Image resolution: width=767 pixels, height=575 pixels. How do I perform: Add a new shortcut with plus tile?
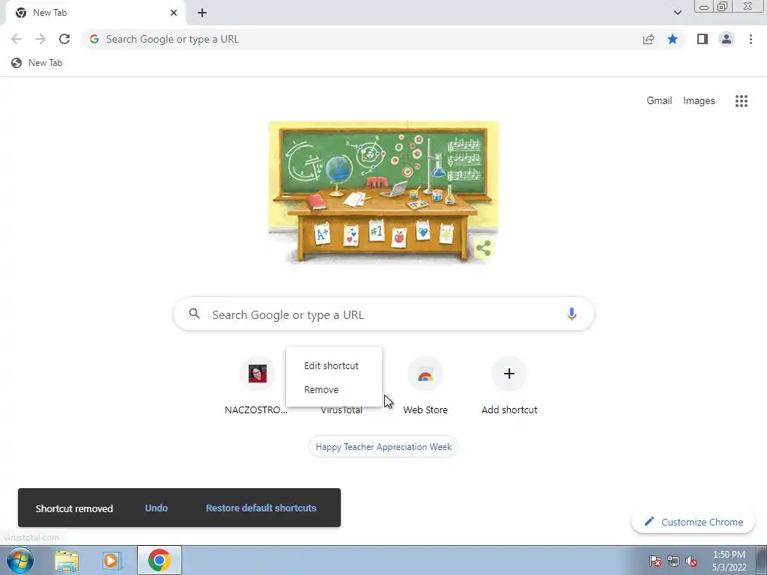click(x=509, y=386)
